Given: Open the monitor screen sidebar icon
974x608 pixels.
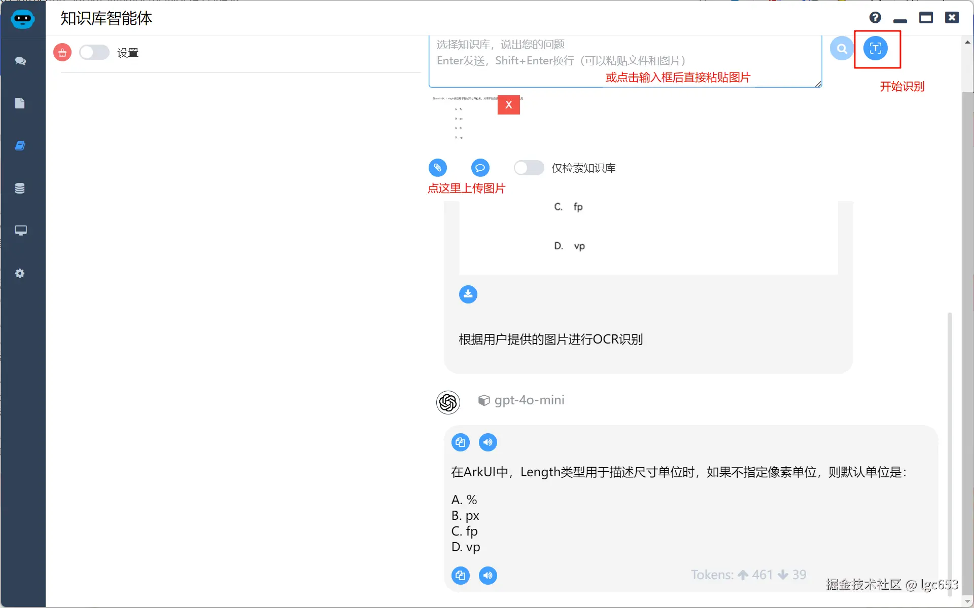Looking at the screenshot, I should pos(20,231).
